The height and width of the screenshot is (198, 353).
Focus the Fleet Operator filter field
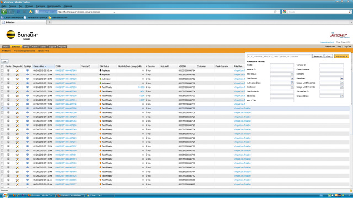click(x=331, y=70)
